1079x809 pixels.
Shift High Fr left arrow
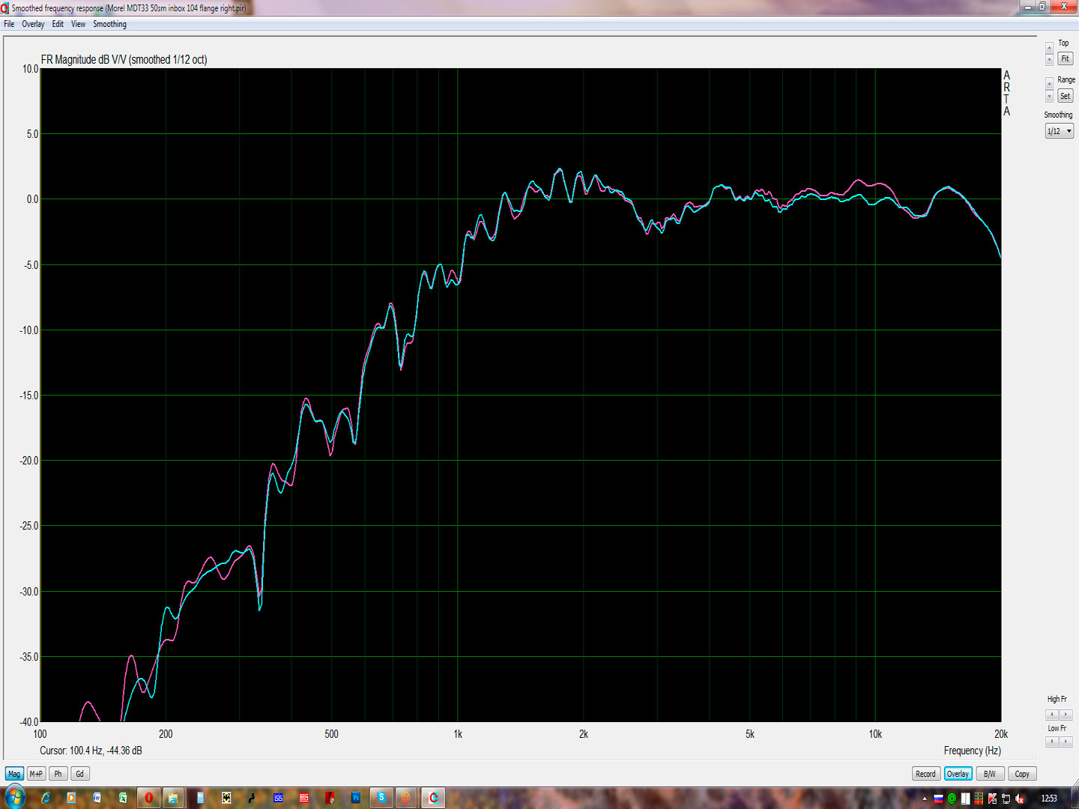tap(1052, 715)
